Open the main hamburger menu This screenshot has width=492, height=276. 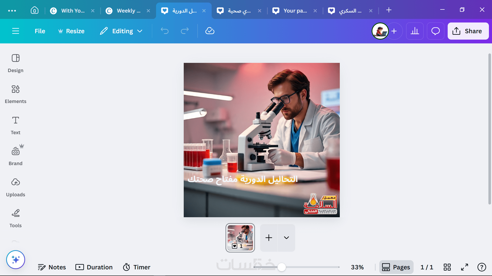(x=16, y=31)
